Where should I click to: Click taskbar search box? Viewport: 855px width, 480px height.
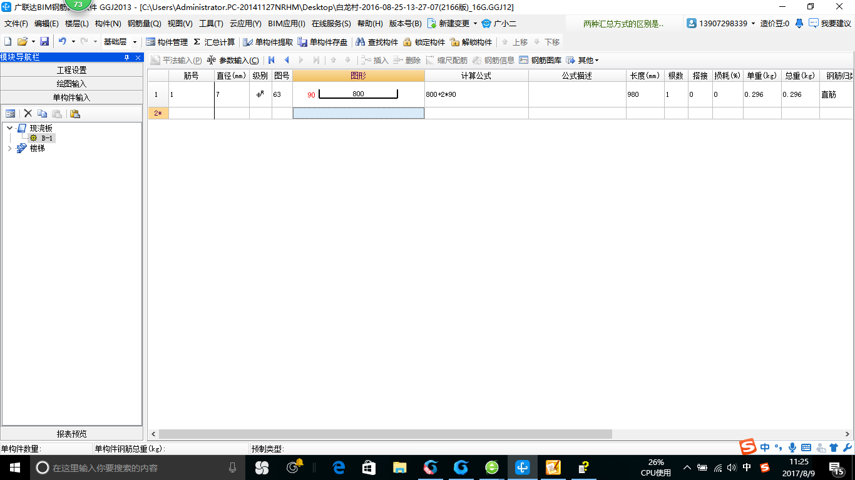click(137, 467)
